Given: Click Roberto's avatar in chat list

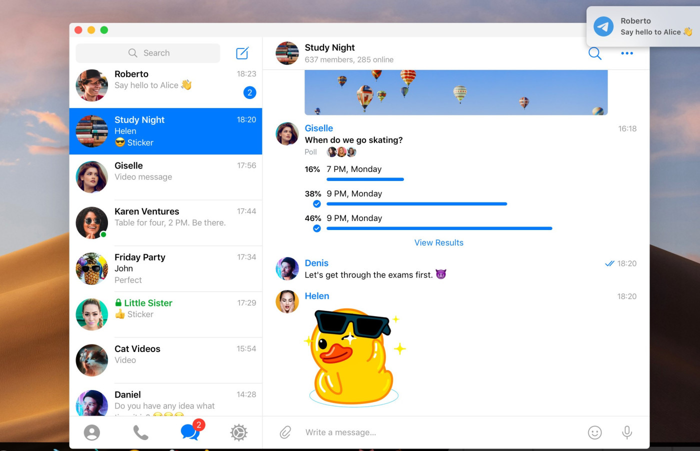Looking at the screenshot, I should click(92, 85).
